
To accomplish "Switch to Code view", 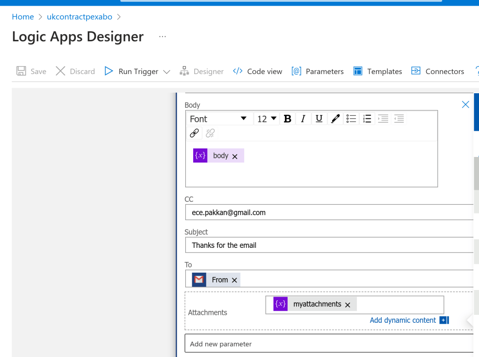I will 258,71.
